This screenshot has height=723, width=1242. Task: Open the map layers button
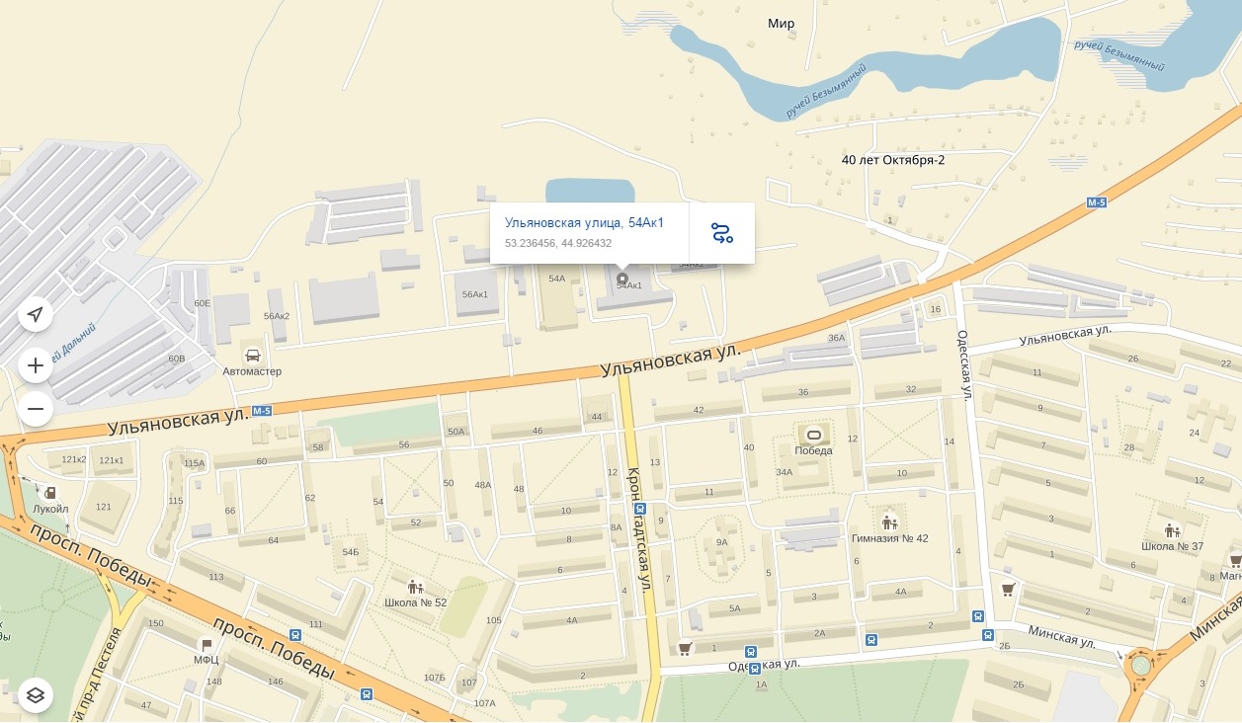pyautogui.click(x=36, y=695)
